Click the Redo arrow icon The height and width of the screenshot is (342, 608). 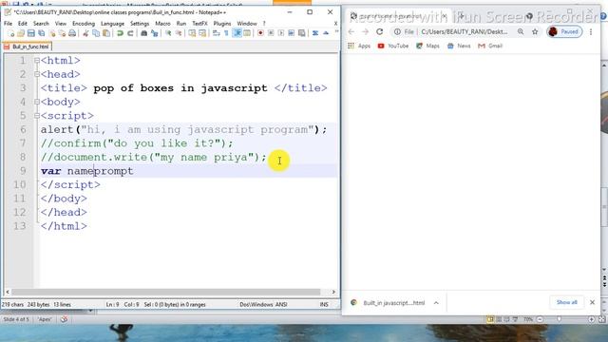(x=130, y=33)
